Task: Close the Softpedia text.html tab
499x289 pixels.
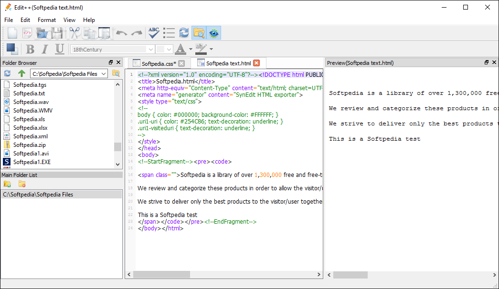Action: tap(256, 63)
